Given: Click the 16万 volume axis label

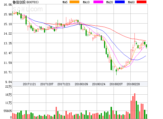Looking at the screenshot, I should pyautogui.click(x=8, y=95).
